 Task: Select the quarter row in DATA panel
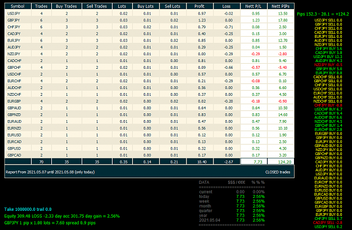(232, 211)
